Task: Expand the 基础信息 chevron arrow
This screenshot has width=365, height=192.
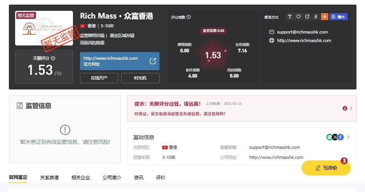Action: 348,137
